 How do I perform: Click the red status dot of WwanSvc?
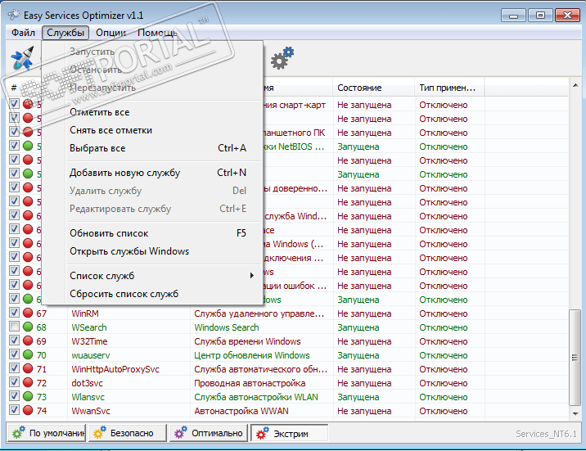pyautogui.click(x=28, y=410)
